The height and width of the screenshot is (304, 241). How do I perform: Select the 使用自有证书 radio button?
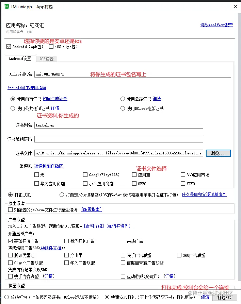pyautogui.click(x=13, y=99)
